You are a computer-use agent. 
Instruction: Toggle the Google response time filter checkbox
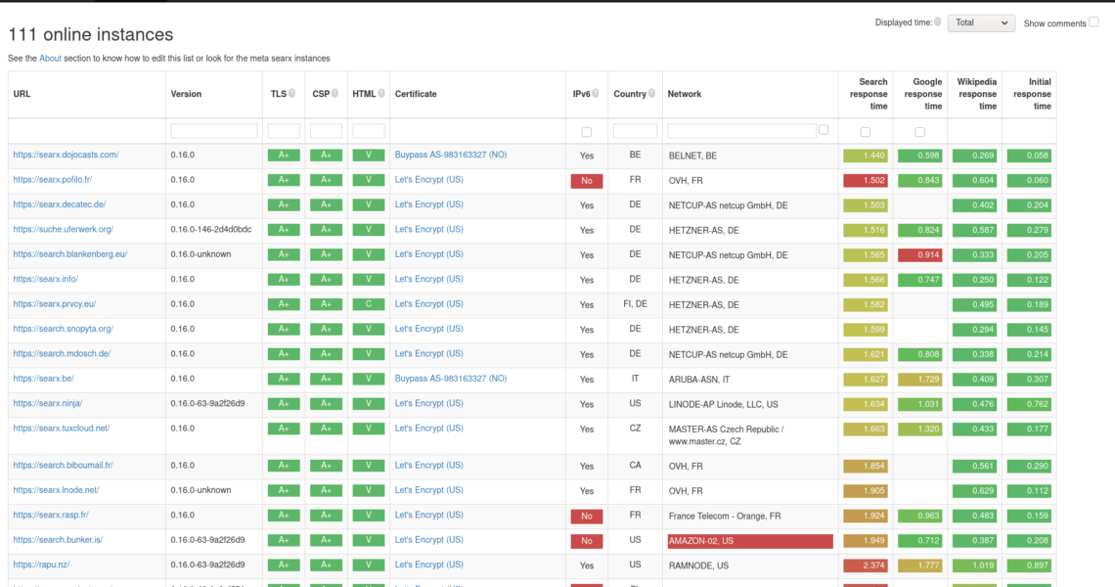(919, 132)
